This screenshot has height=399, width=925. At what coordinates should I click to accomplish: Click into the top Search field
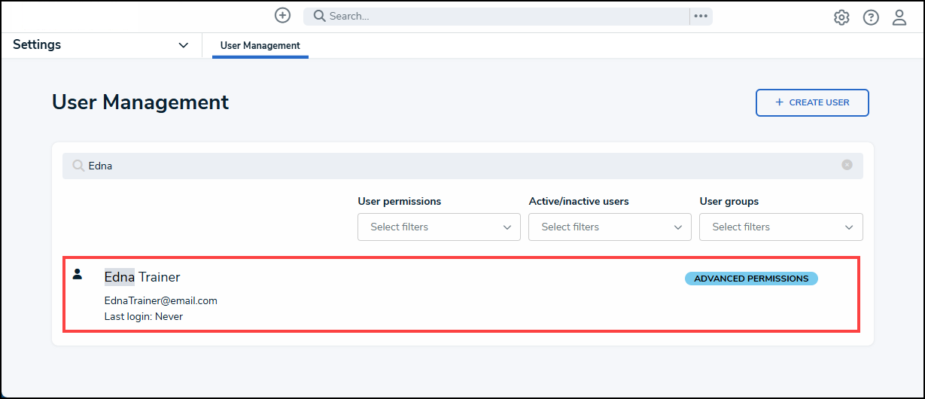pos(497,16)
